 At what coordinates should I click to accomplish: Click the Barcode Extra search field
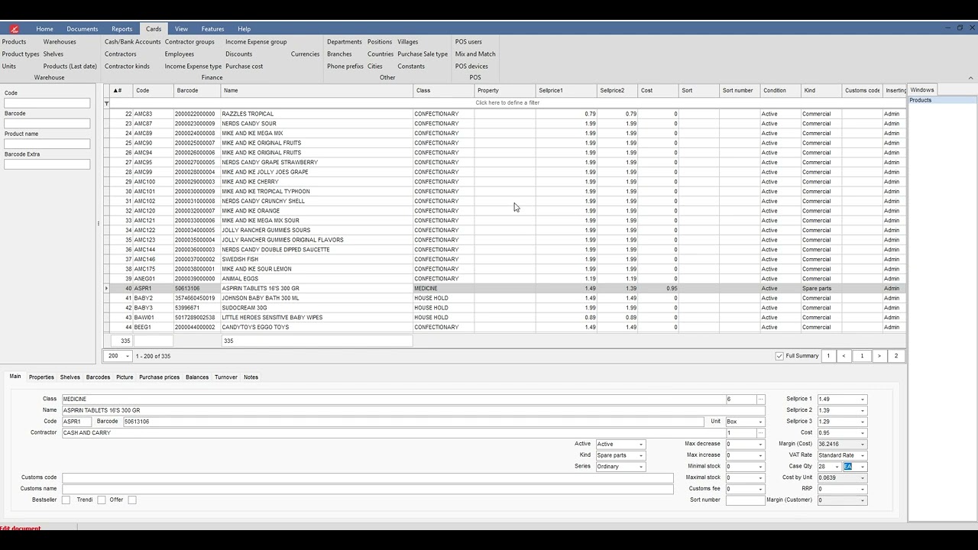pyautogui.click(x=47, y=164)
